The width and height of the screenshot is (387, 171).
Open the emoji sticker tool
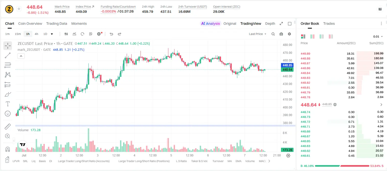8,114
